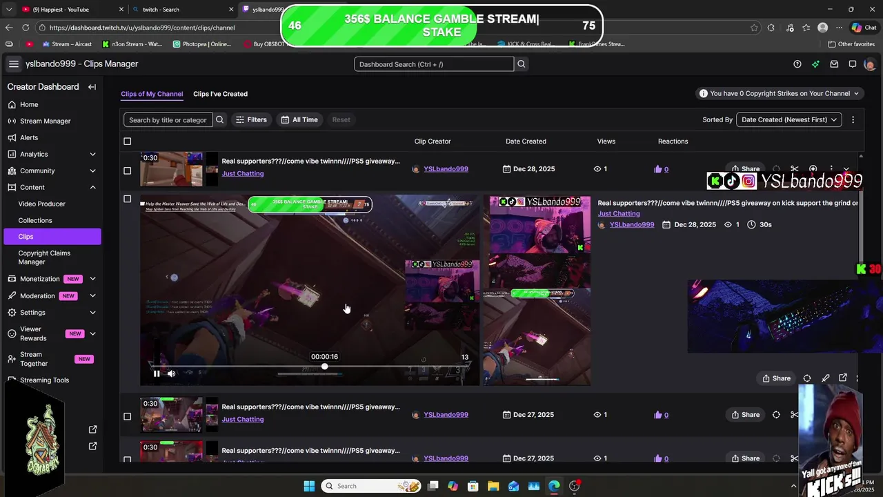Share the first Dec 27 clip
This screenshot has height=497, width=883.
tap(745, 415)
